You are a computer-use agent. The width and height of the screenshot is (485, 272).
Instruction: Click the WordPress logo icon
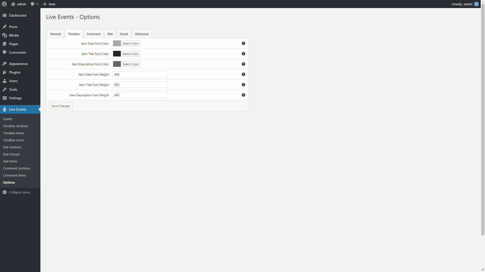coord(4,4)
